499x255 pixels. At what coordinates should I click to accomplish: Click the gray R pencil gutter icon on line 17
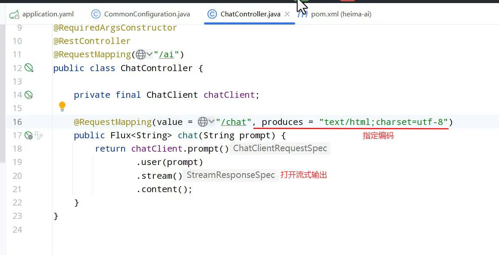click(x=39, y=136)
